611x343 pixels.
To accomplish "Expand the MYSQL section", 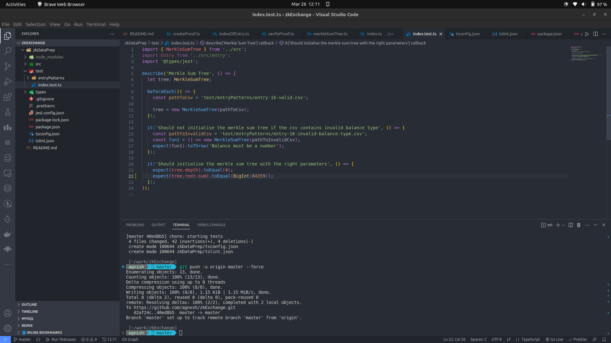I will coord(67,319).
